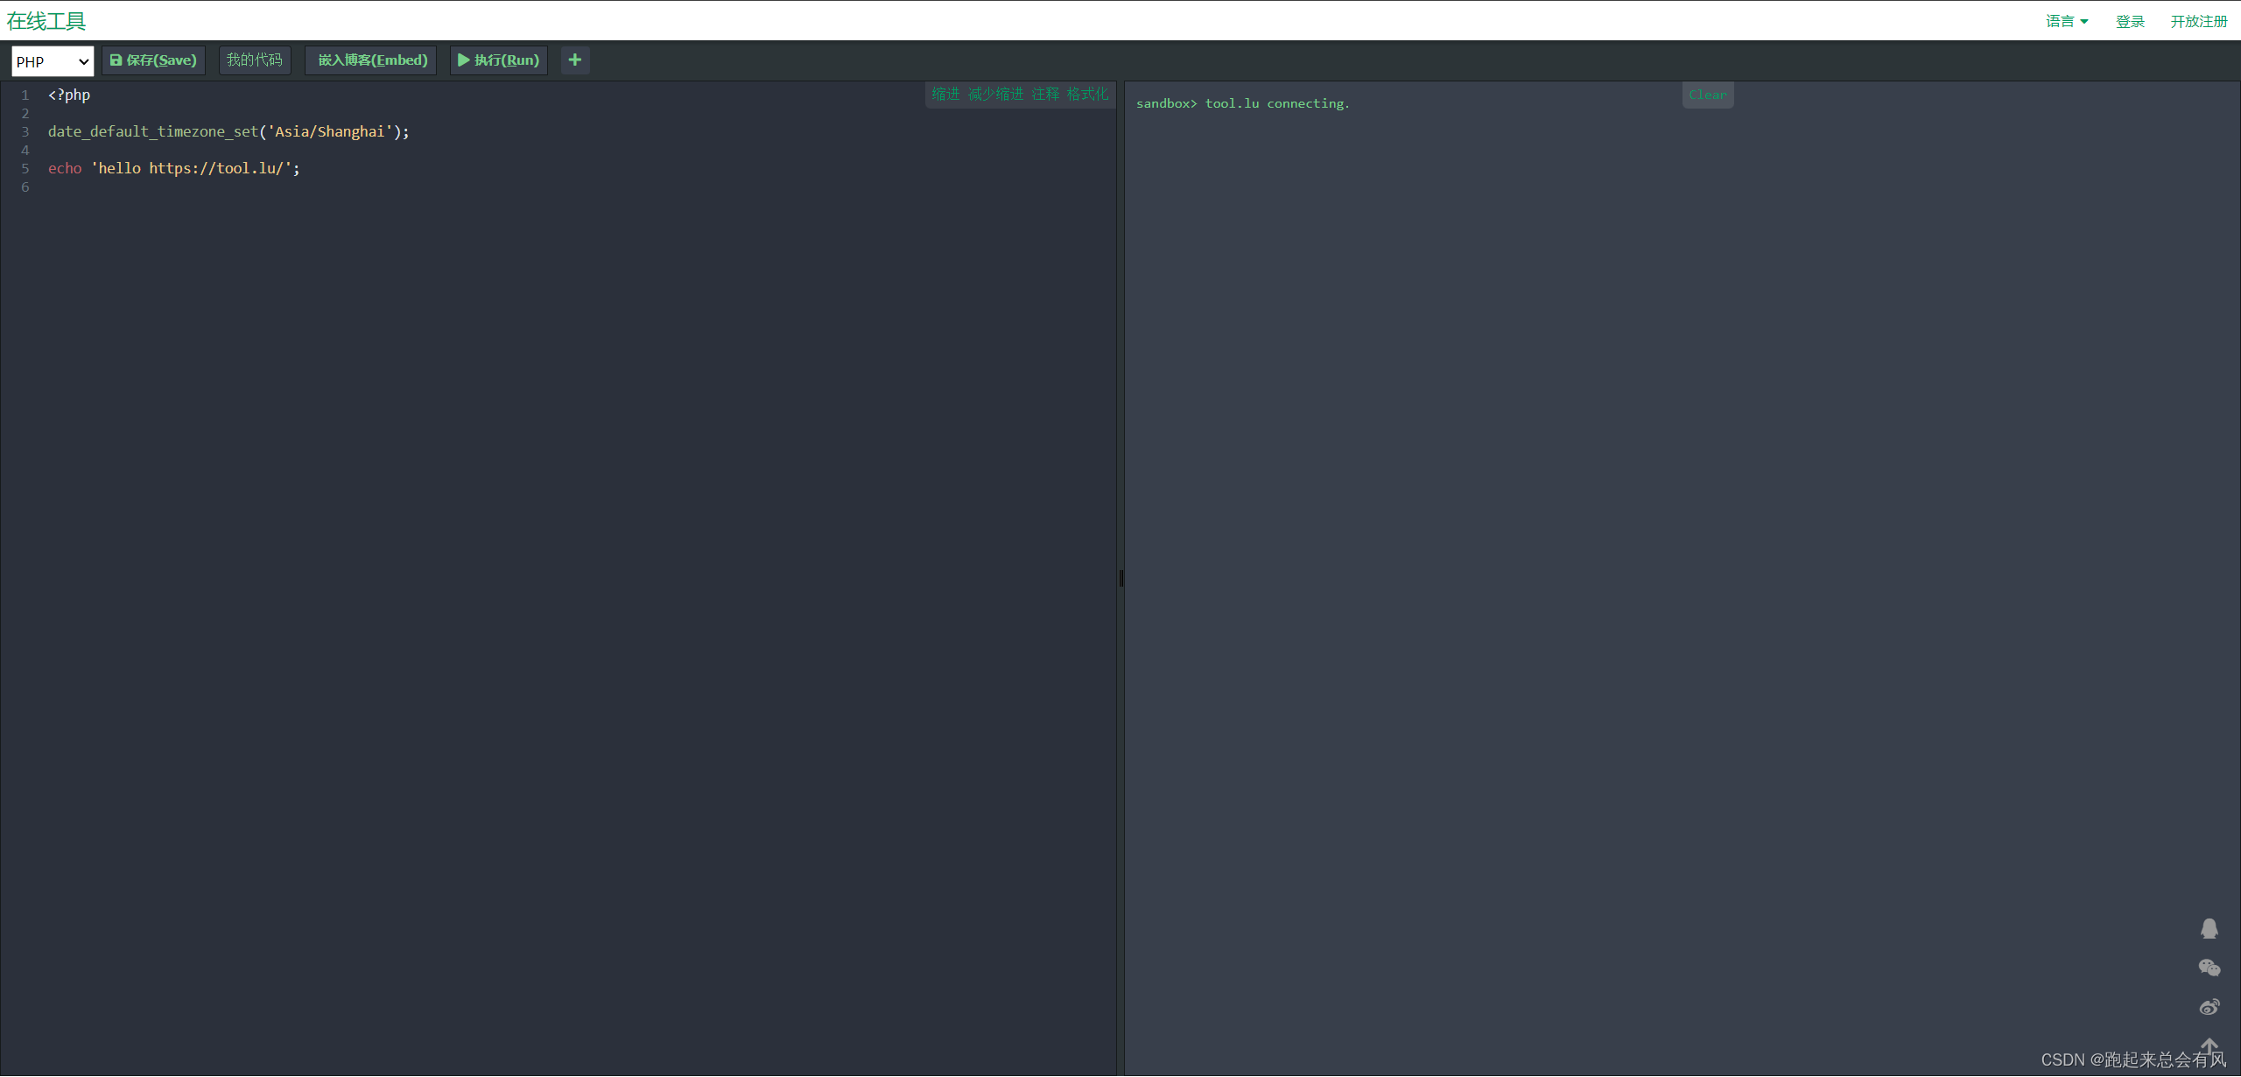This screenshot has height=1077, width=2241.
Task: Click 减少缩进 decrease-indent option
Action: 995,94
